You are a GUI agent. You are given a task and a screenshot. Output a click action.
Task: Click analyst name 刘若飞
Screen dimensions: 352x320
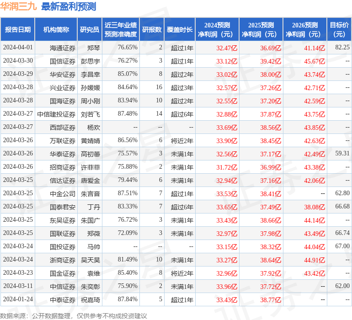[x=91, y=114]
